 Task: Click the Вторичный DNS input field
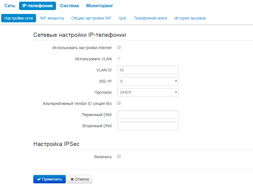148,126
